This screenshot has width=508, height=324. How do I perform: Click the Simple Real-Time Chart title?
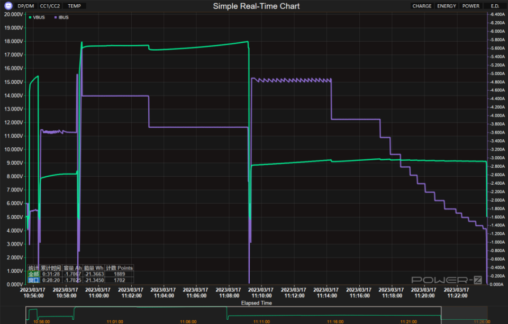[x=256, y=6]
